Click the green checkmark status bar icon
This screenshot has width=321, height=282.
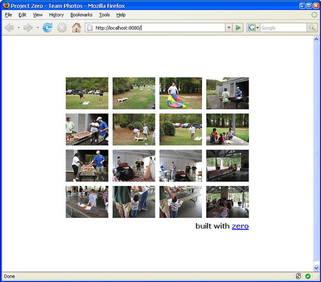pyautogui.click(x=308, y=276)
